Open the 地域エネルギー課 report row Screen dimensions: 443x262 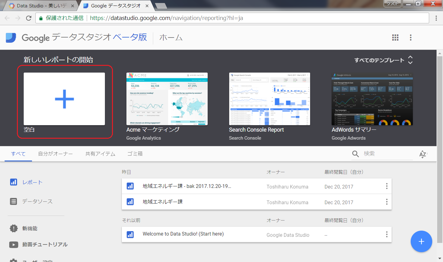click(257, 202)
